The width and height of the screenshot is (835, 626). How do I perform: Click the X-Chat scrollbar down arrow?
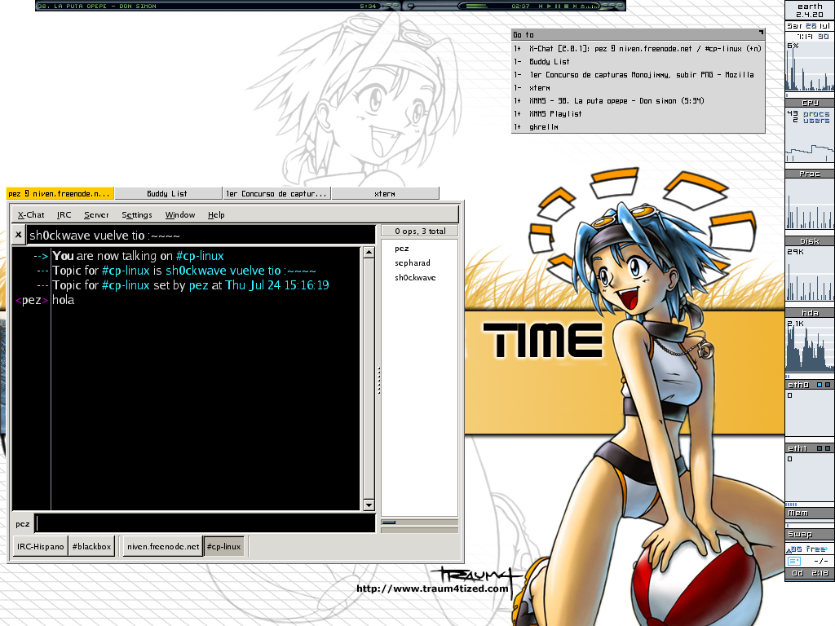point(369,505)
